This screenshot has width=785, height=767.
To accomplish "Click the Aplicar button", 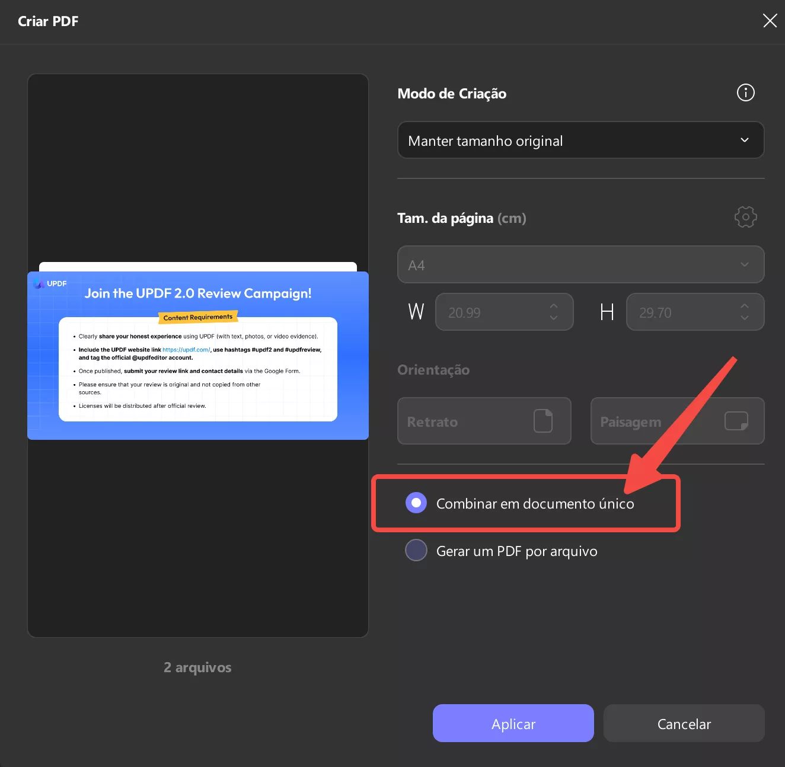I will tap(513, 723).
